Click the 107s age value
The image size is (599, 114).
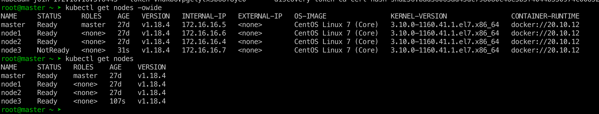coord(117,101)
